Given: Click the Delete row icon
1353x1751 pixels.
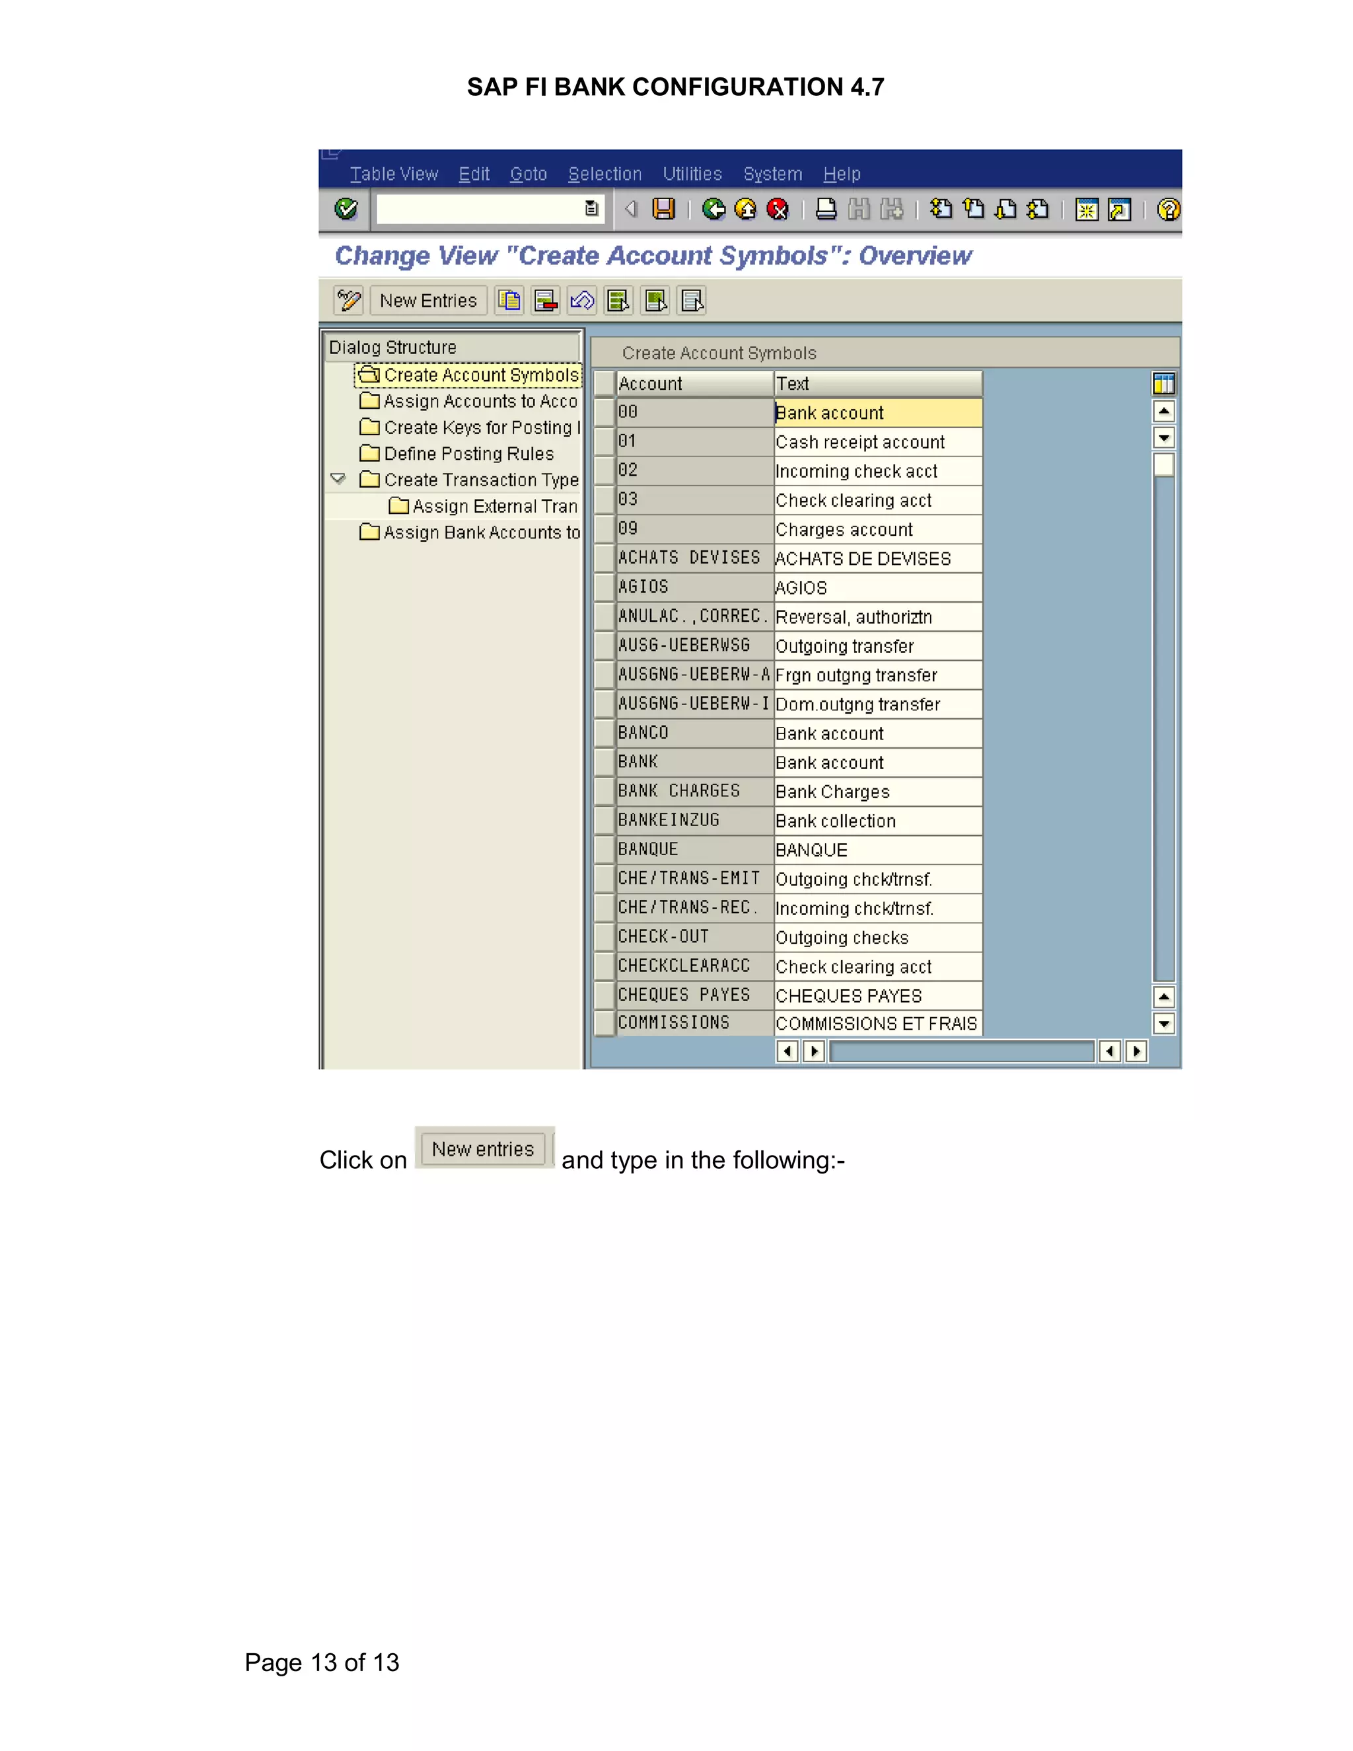Looking at the screenshot, I should pyautogui.click(x=546, y=301).
